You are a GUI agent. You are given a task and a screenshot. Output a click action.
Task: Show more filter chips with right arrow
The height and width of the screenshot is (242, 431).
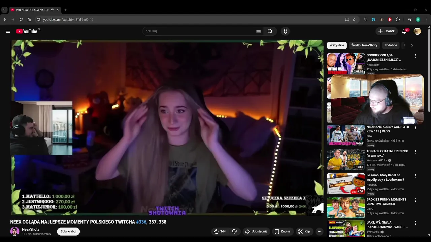click(x=411, y=46)
